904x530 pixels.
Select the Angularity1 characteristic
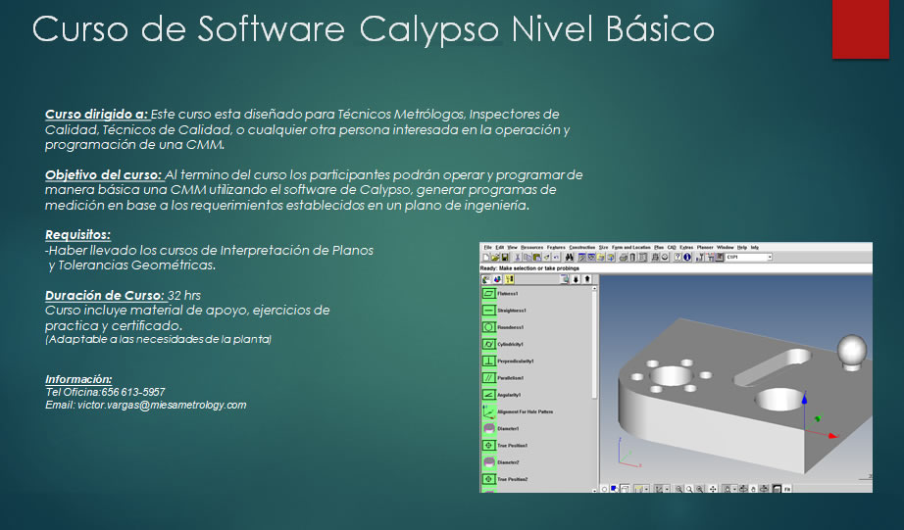pos(502,395)
